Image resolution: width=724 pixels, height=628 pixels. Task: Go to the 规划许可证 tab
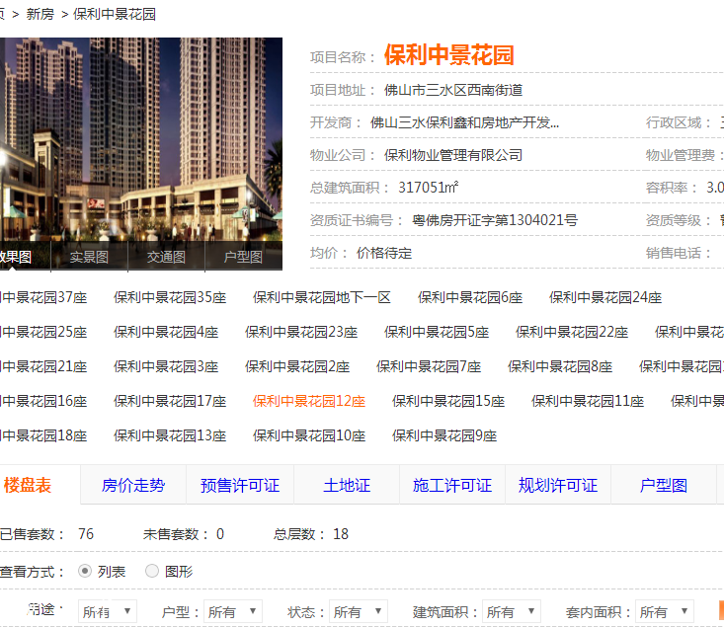[558, 486]
